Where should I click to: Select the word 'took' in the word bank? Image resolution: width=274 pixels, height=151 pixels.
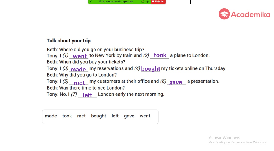pyautogui.click(x=67, y=116)
